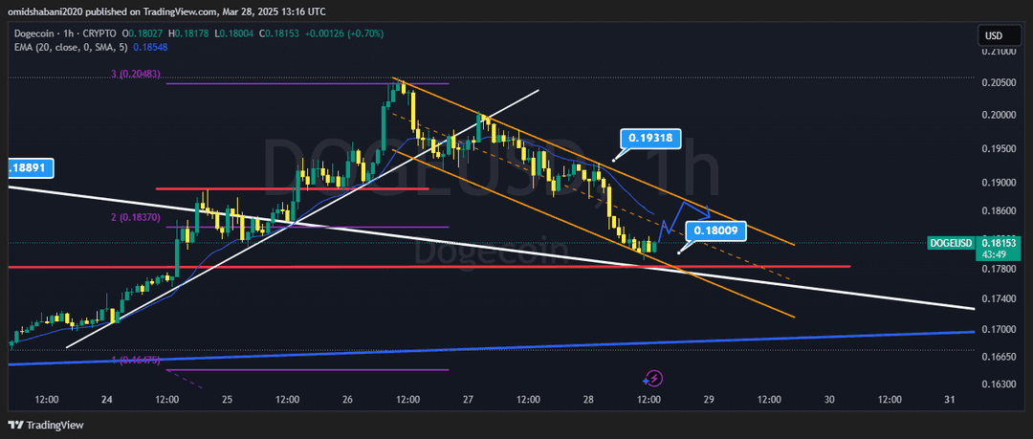Click the 0.18600 price axis label
This screenshot has height=439, width=1033.
pyautogui.click(x=997, y=210)
